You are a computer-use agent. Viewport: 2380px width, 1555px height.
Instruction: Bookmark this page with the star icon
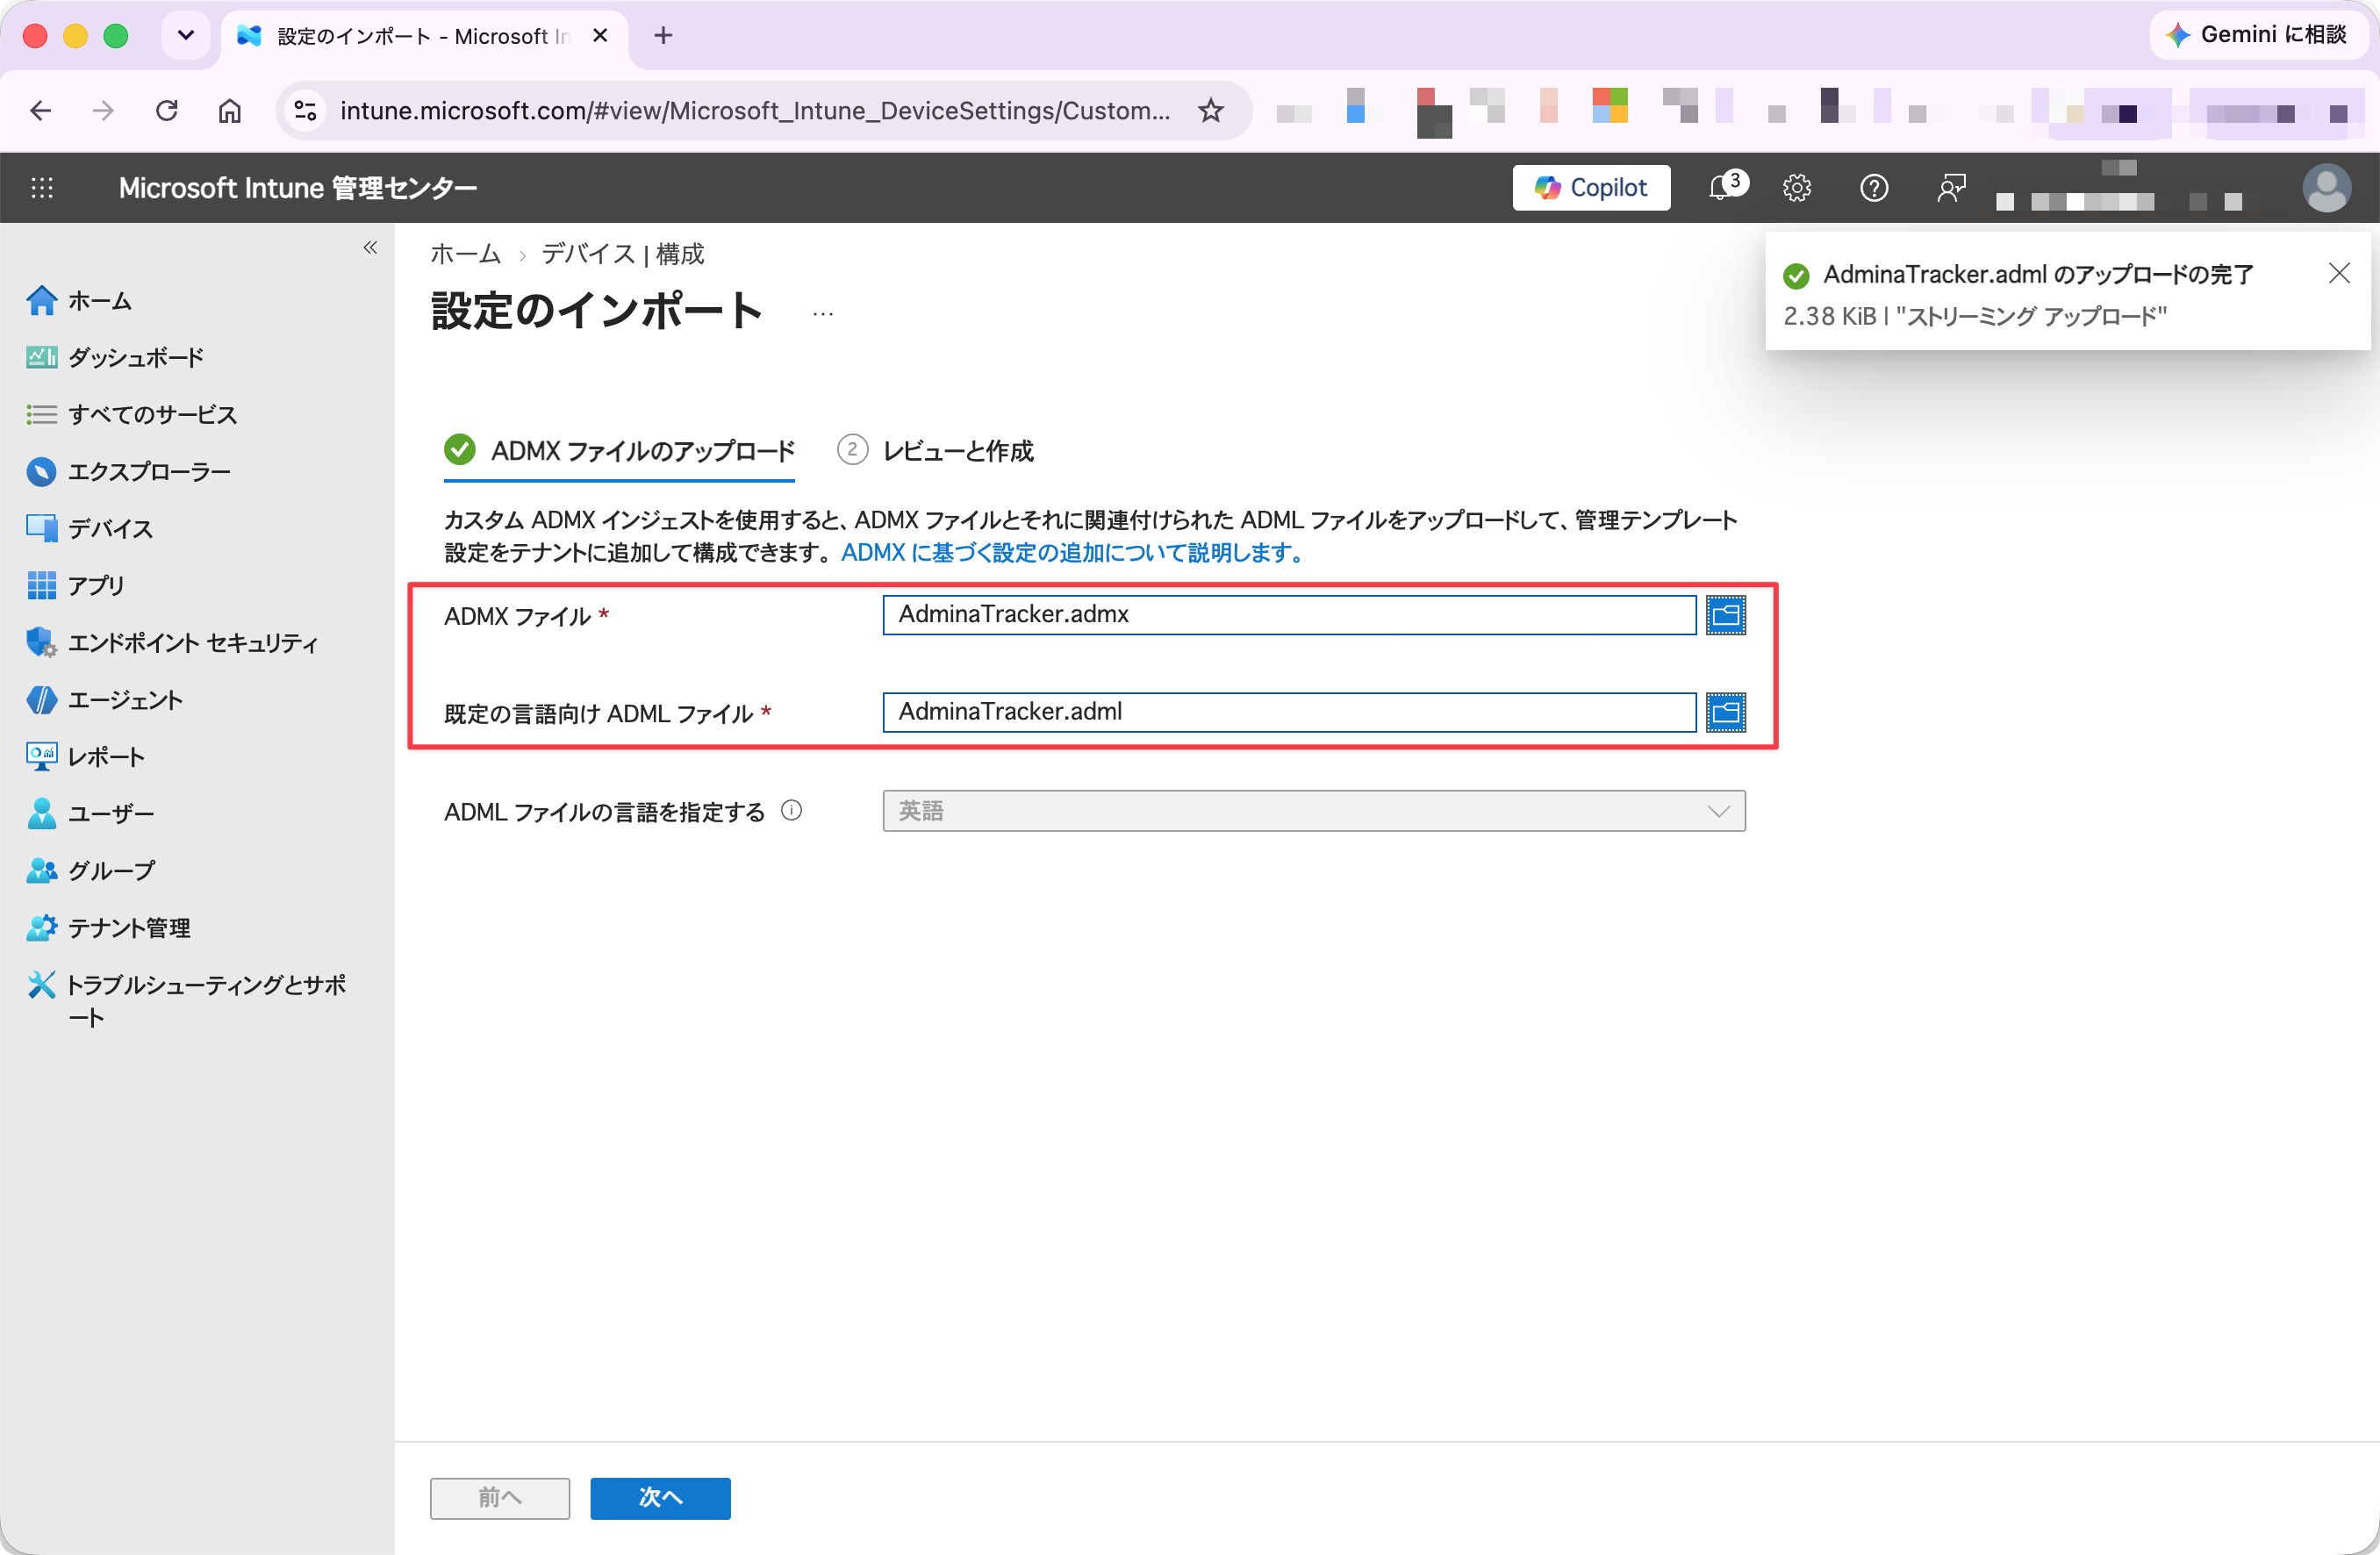pos(1210,110)
